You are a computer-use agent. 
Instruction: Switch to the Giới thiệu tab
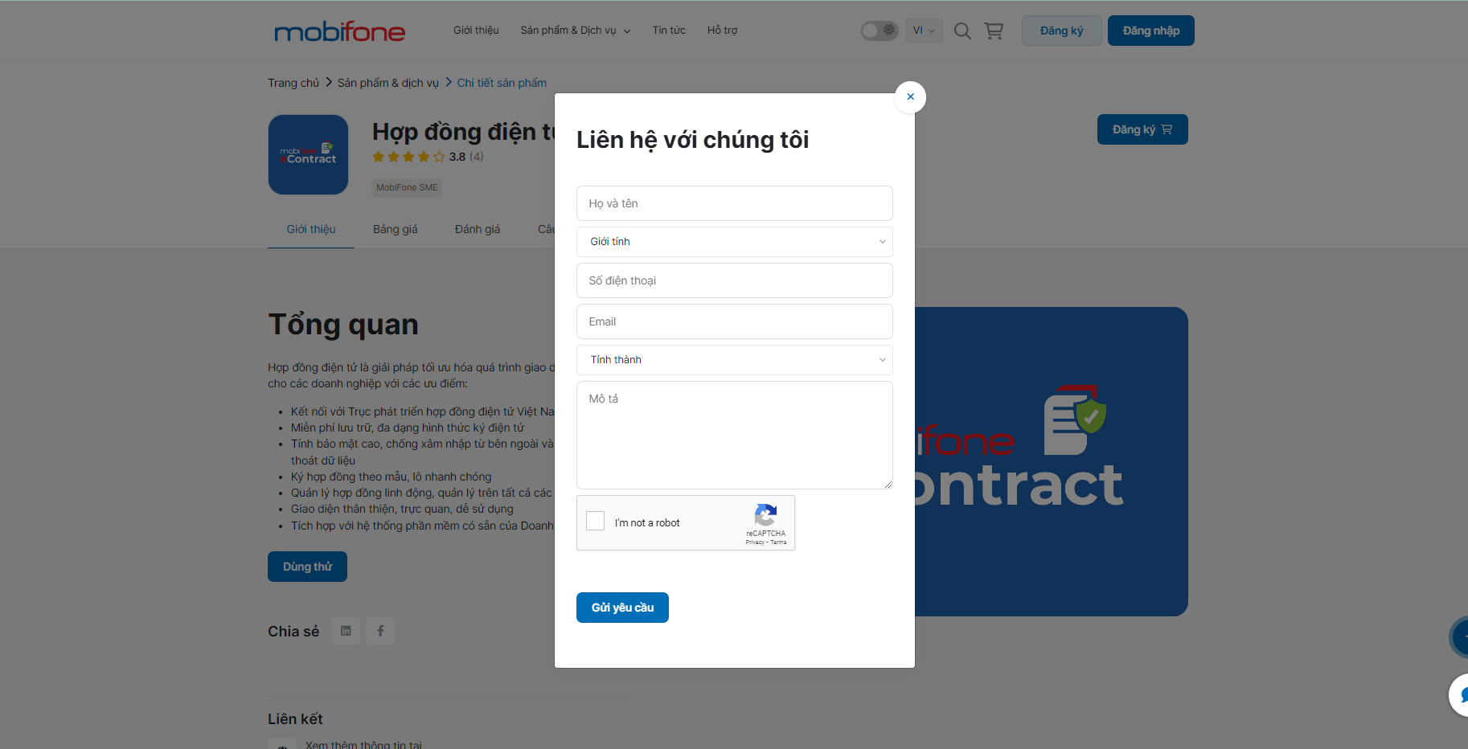[311, 229]
